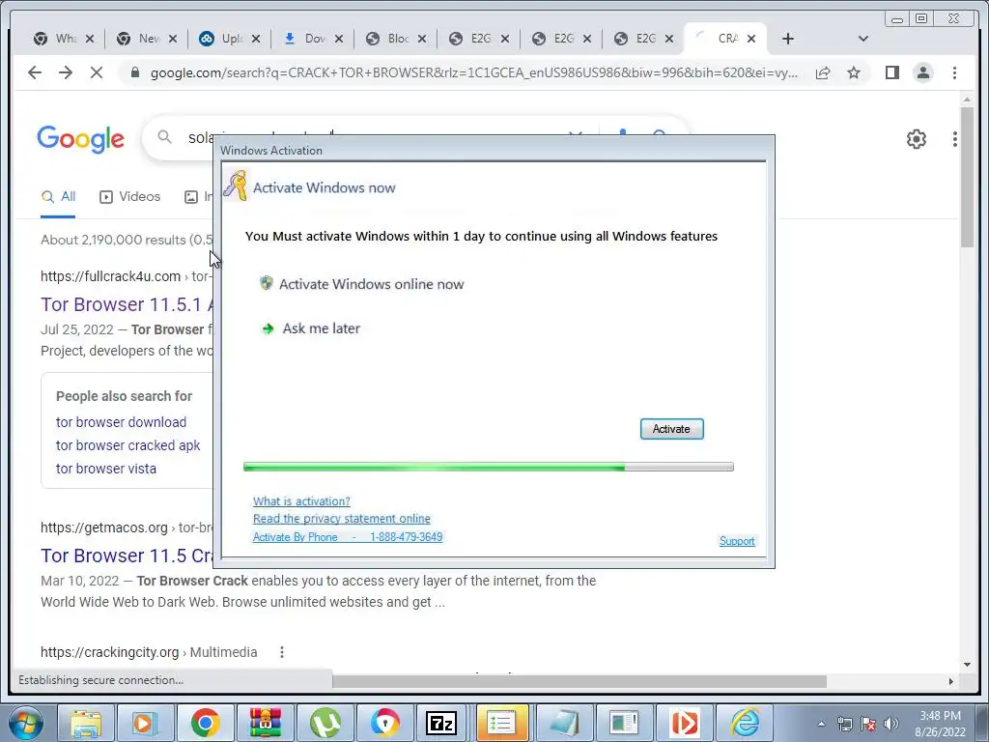Viewport: 989px width, 742px height.
Task: Click the magnifier icon in Google search box
Action: point(164,137)
